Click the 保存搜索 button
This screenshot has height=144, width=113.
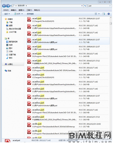30,14
